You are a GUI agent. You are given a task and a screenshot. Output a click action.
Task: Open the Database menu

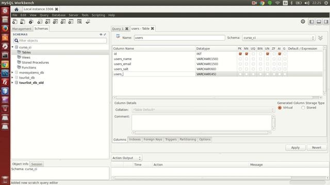tap(58, 15)
